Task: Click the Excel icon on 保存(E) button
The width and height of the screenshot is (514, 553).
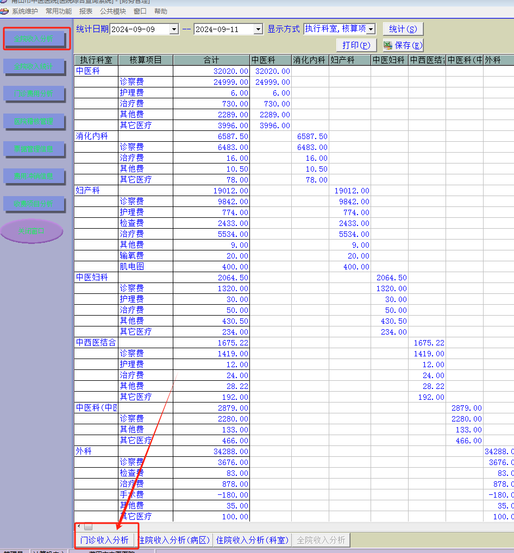Action: click(x=388, y=45)
